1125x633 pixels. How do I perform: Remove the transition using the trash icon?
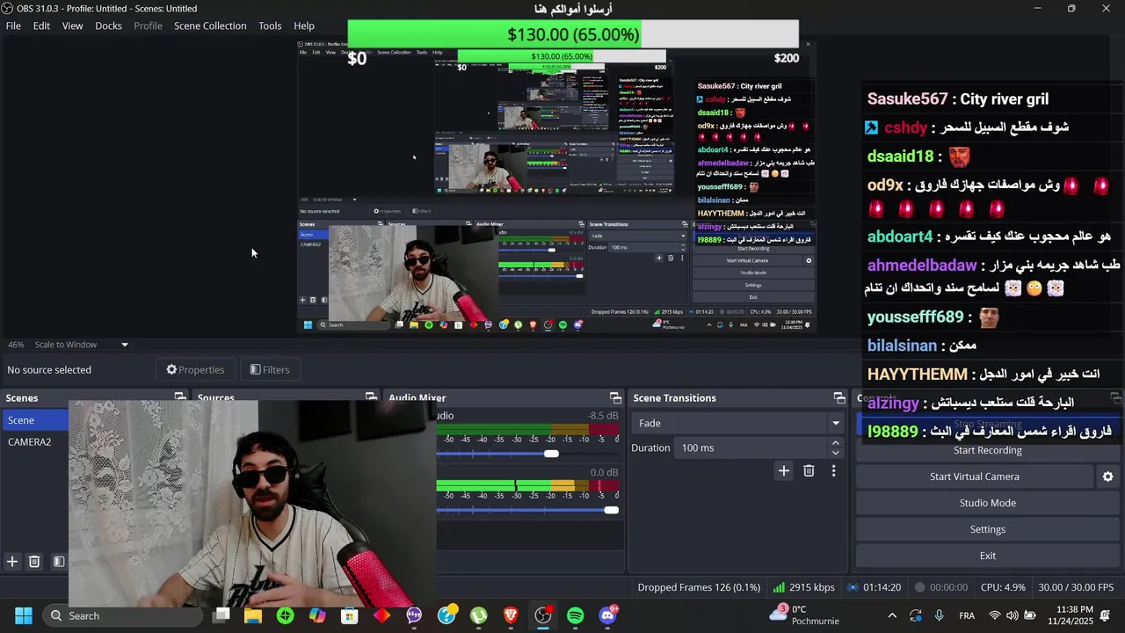(x=809, y=471)
